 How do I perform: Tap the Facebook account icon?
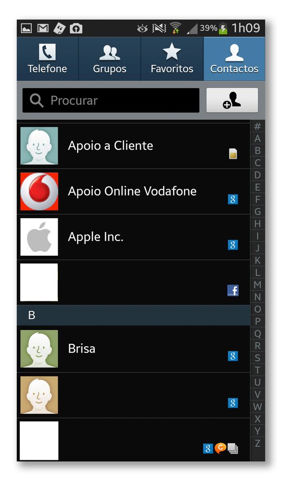(233, 290)
